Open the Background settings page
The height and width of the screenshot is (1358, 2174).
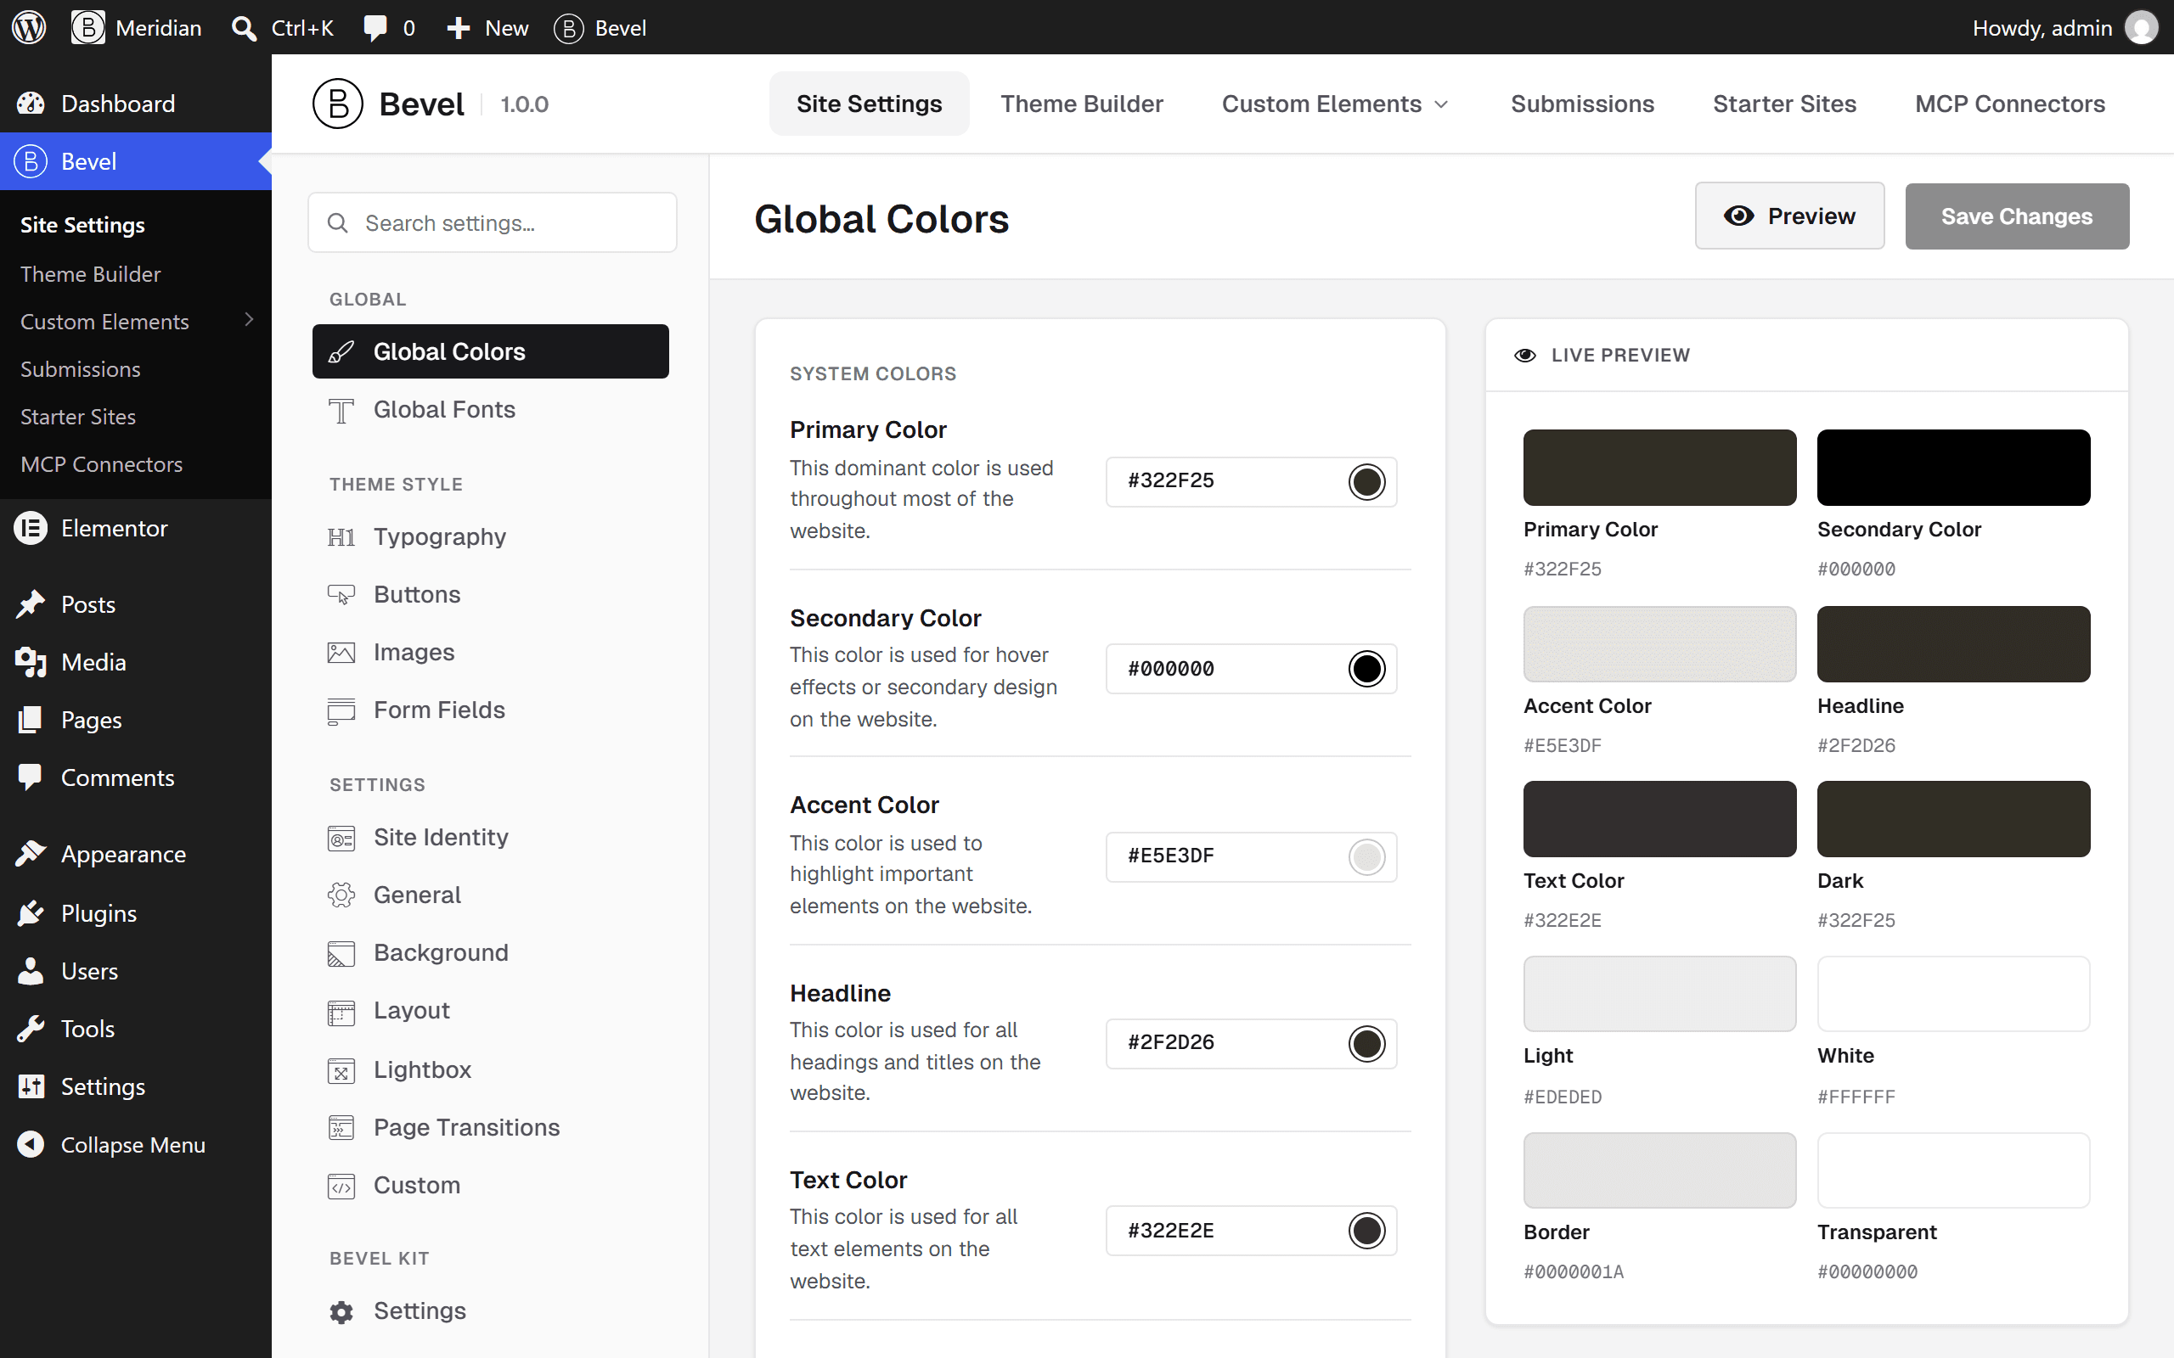click(491, 952)
